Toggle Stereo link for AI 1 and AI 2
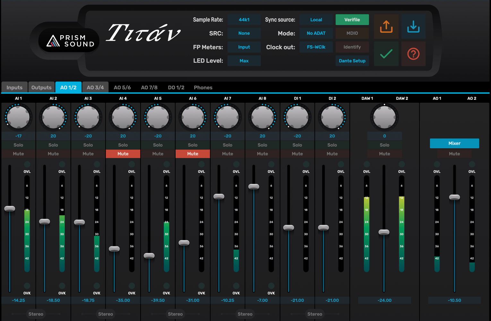 pos(36,314)
